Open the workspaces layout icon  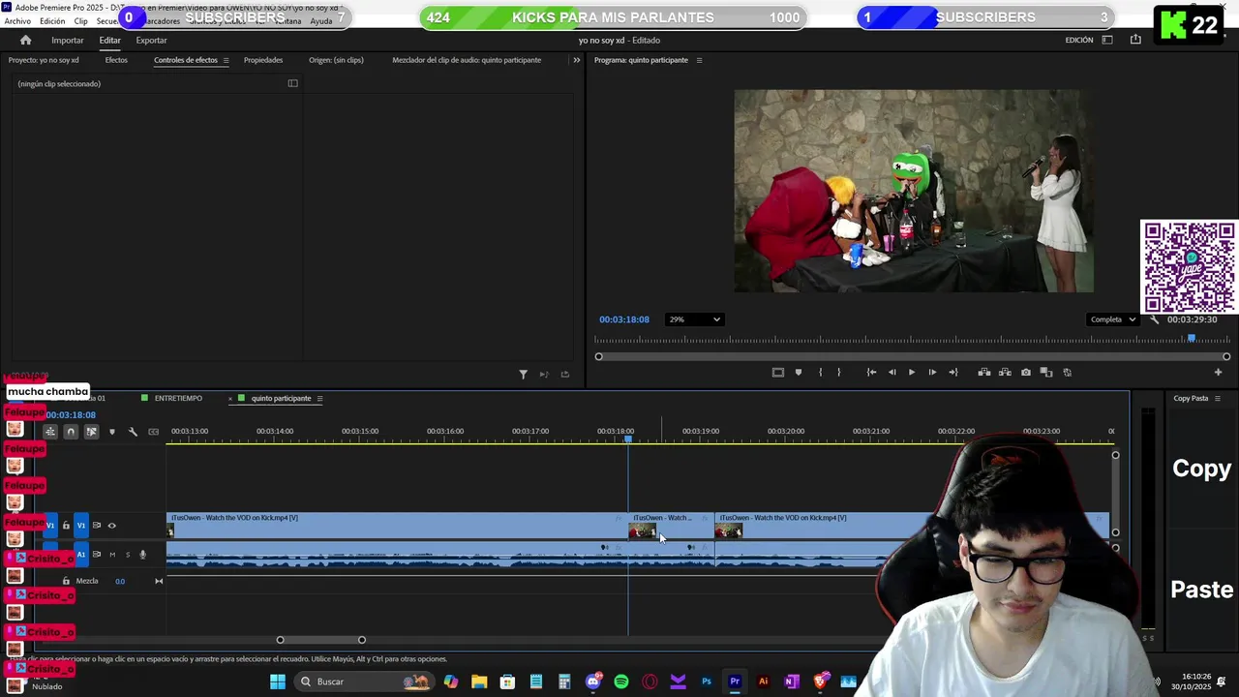point(1107,40)
